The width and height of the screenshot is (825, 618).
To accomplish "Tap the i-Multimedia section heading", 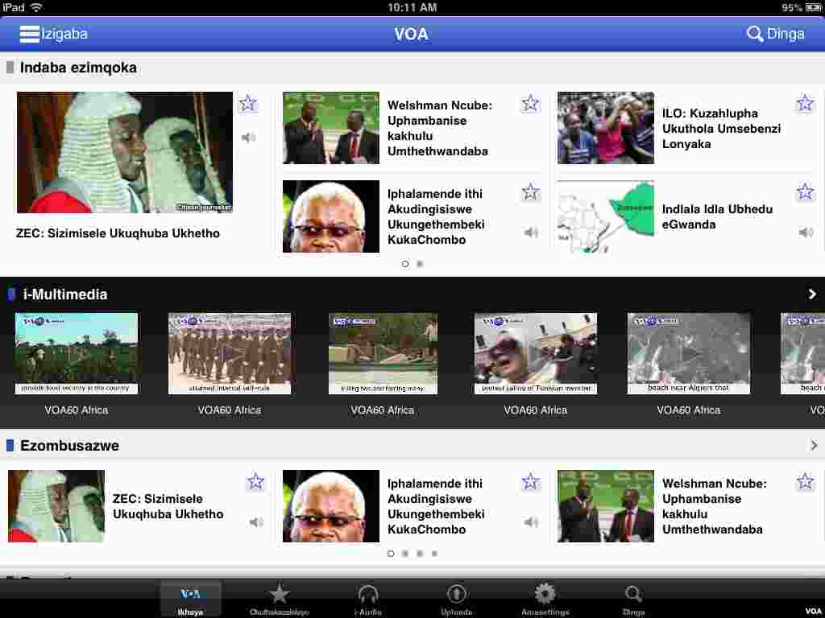I will 65,295.
